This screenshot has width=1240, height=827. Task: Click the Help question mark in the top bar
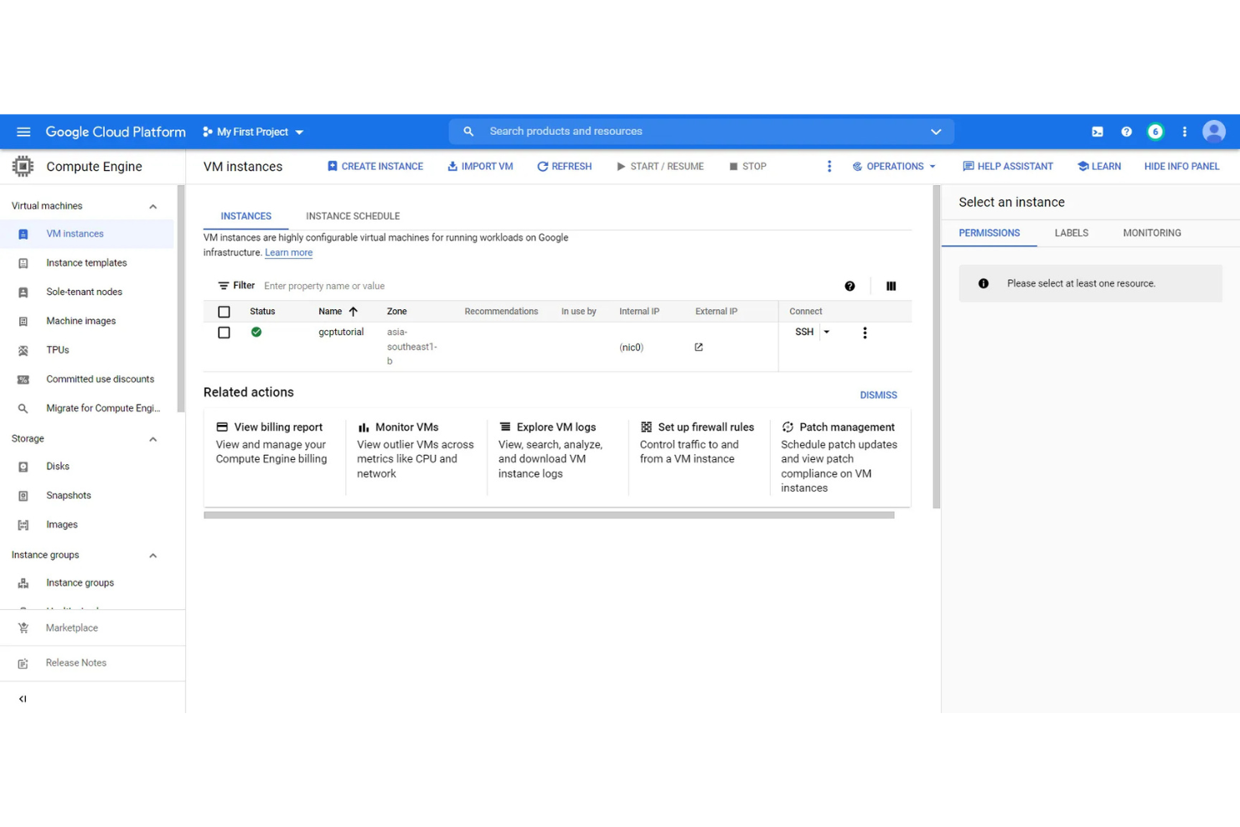click(x=1126, y=132)
